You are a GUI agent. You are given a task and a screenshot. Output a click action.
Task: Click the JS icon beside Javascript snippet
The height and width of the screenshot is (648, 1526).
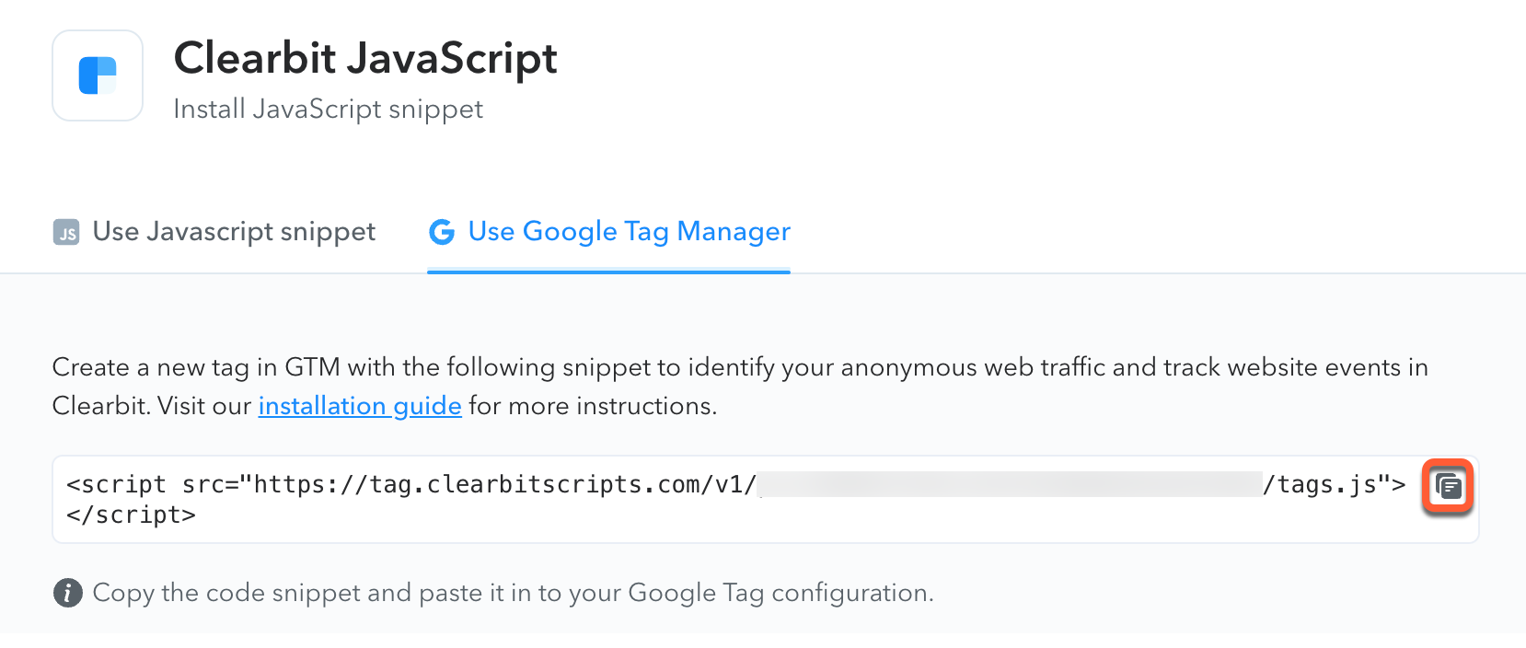(66, 233)
